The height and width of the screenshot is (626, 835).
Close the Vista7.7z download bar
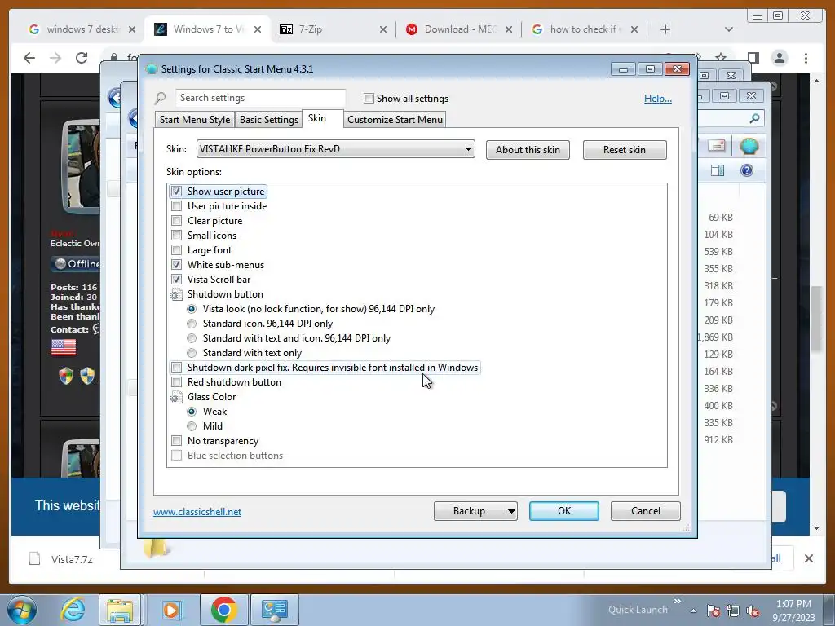pos(809,558)
